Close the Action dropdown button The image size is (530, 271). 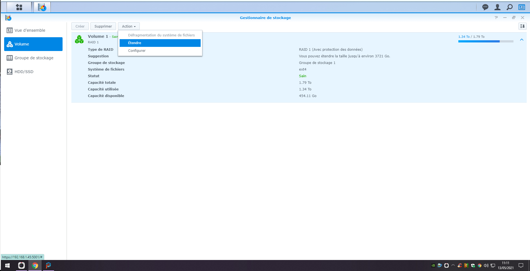point(129,26)
